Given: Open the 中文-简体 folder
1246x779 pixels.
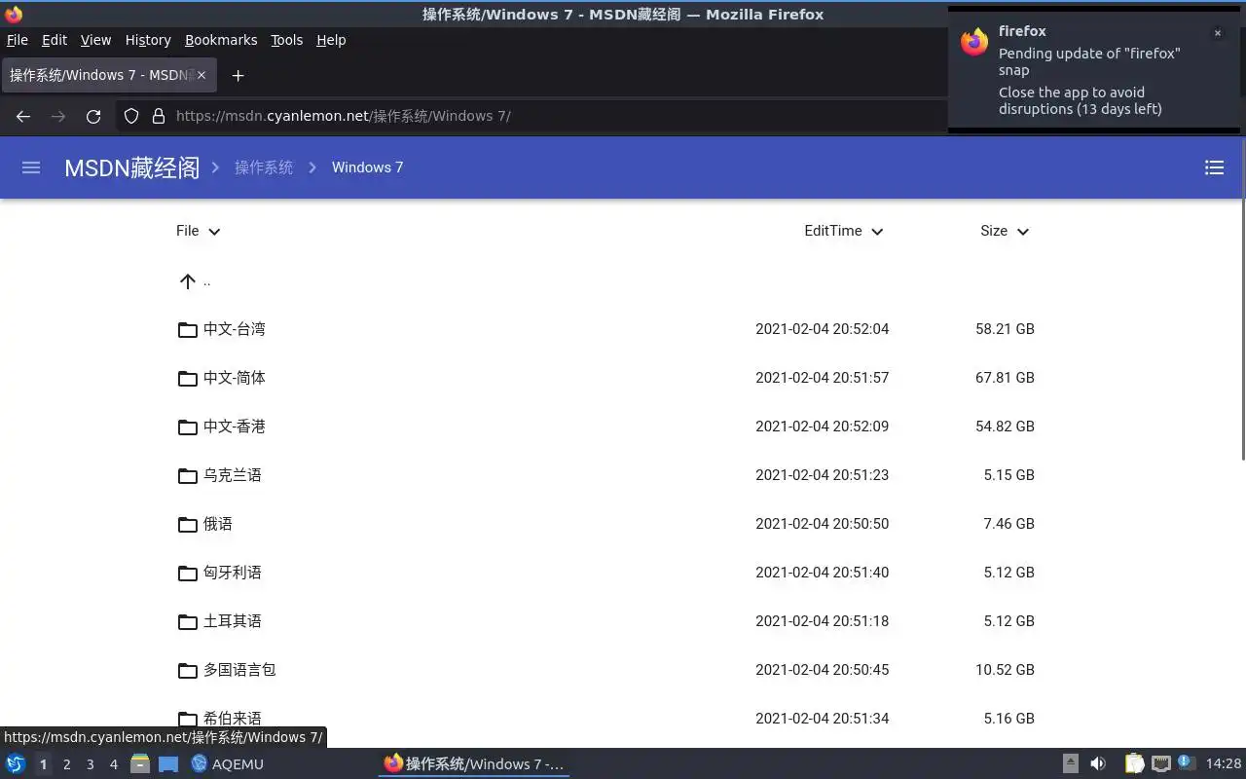Looking at the screenshot, I should coord(235,378).
